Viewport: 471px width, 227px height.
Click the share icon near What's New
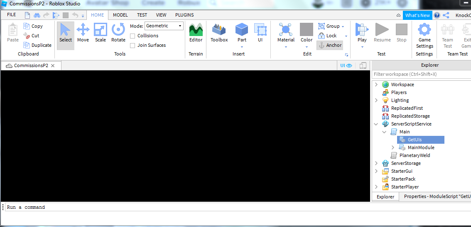click(x=446, y=15)
